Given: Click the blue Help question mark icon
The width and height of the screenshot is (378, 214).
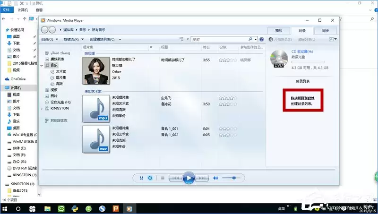Looking at the screenshot, I should coord(262,39).
